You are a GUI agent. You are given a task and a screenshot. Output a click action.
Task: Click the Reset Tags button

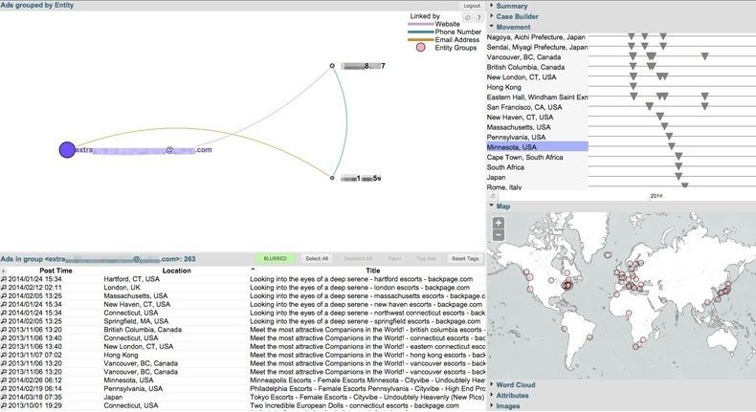(465, 259)
